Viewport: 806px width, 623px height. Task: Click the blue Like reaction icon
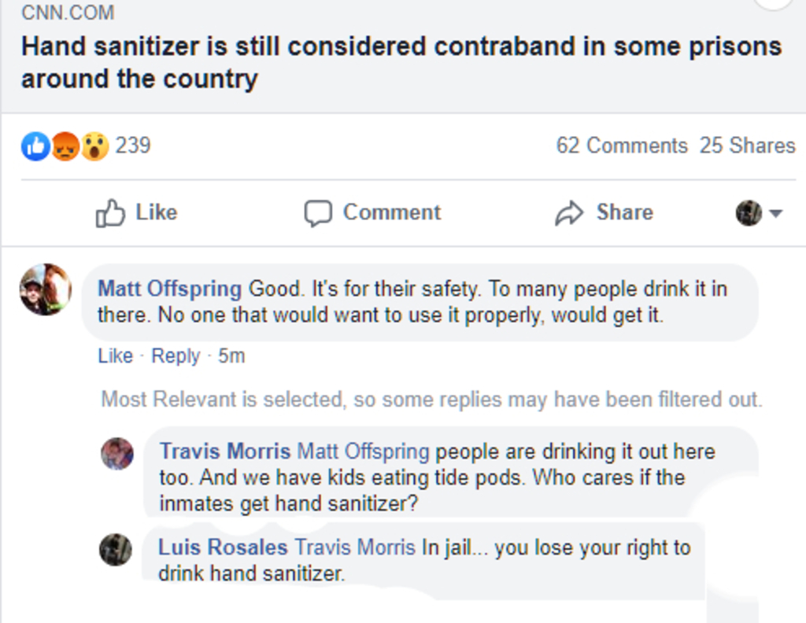click(x=35, y=146)
